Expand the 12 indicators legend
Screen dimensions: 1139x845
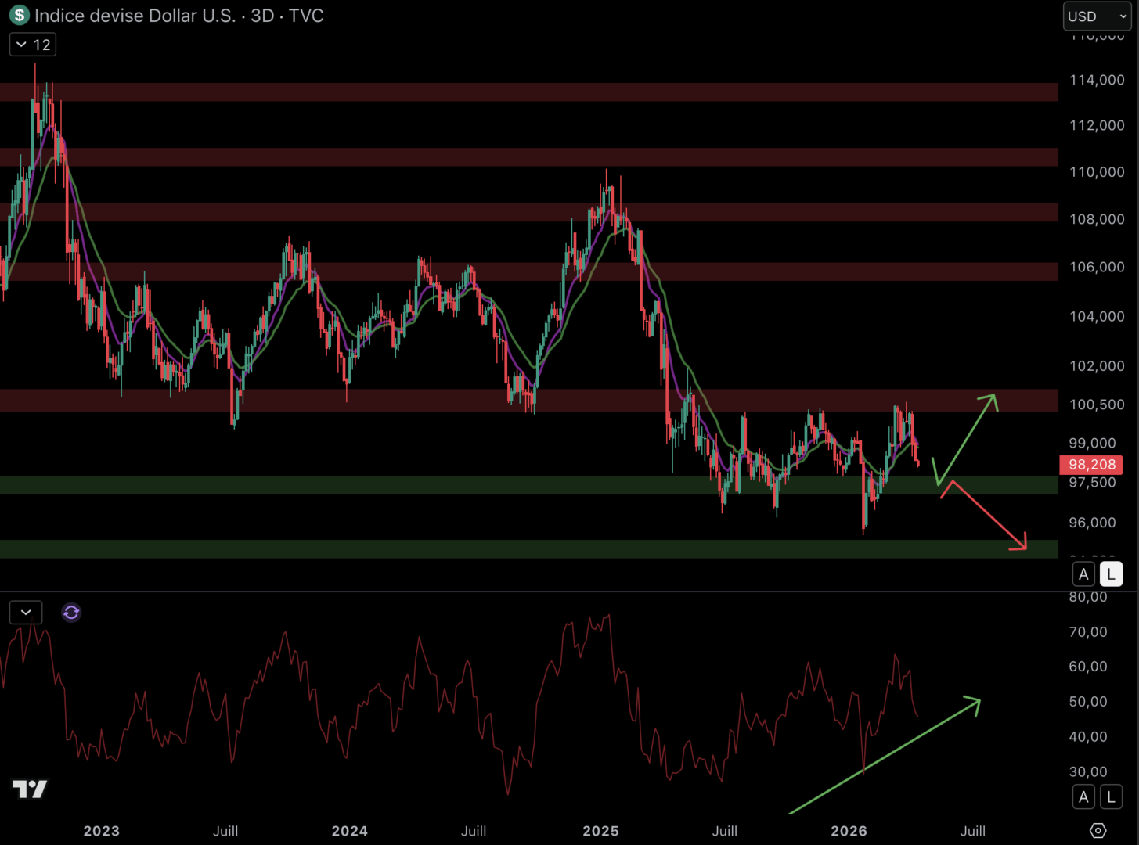[33, 45]
